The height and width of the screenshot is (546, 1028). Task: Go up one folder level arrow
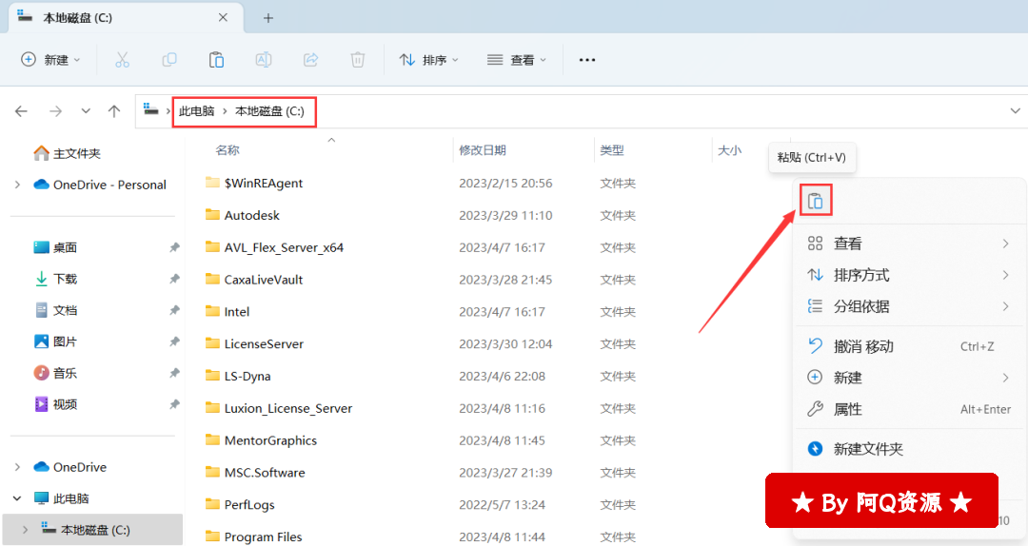[114, 111]
